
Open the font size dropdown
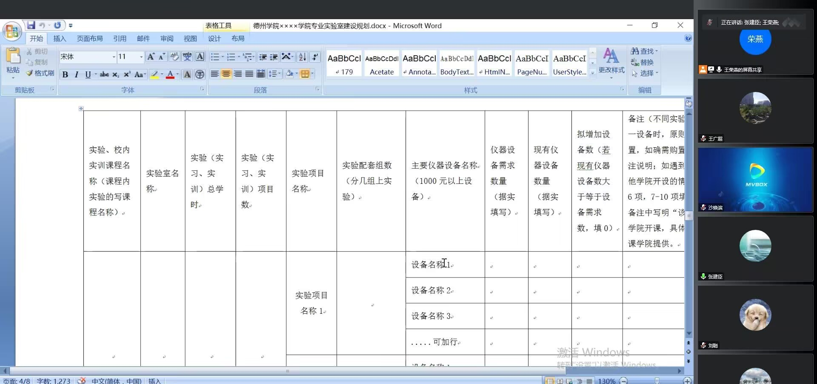point(141,57)
